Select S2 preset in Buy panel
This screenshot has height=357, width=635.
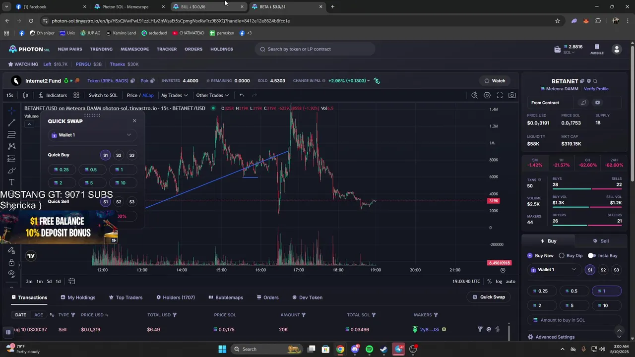603,270
